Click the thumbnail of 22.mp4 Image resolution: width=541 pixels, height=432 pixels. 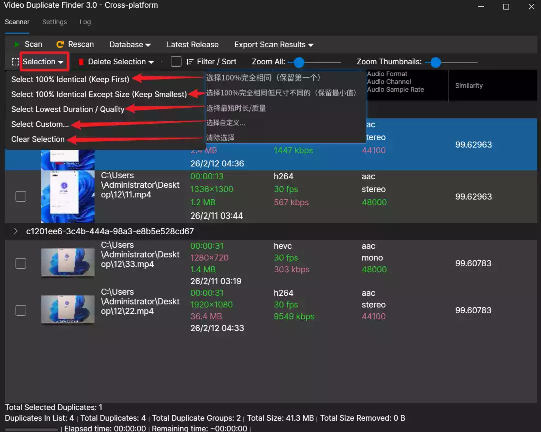68,309
